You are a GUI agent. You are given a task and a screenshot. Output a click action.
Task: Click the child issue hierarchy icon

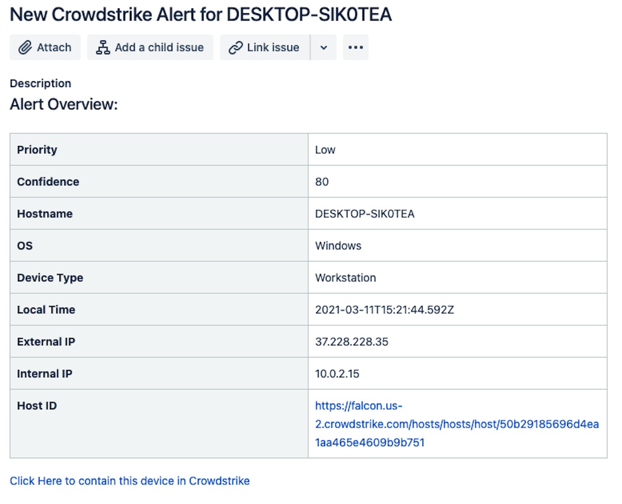click(x=103, y=48)
